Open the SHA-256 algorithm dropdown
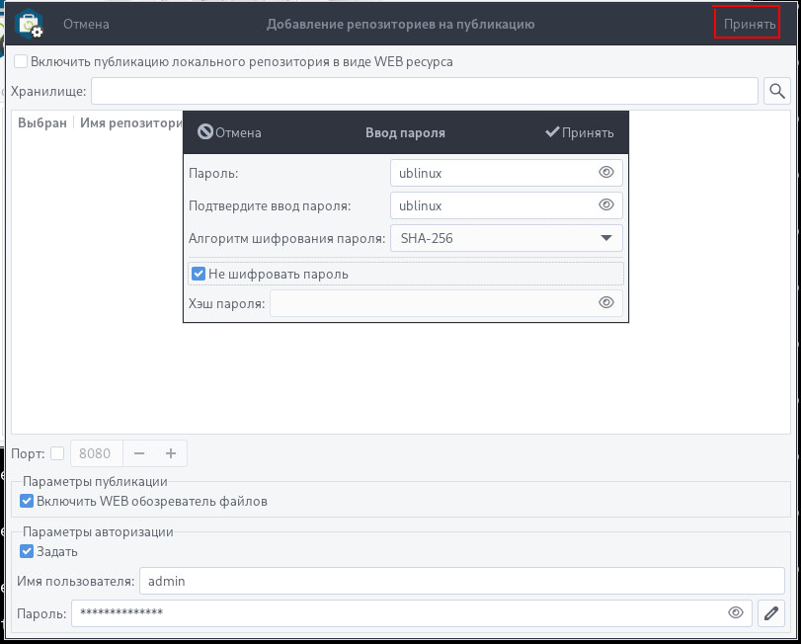This screenshot has width=801, height=644. pos(507,238)
